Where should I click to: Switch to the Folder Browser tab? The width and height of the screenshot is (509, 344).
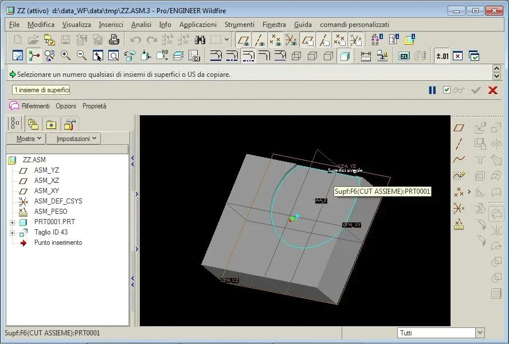pos(33,124)
